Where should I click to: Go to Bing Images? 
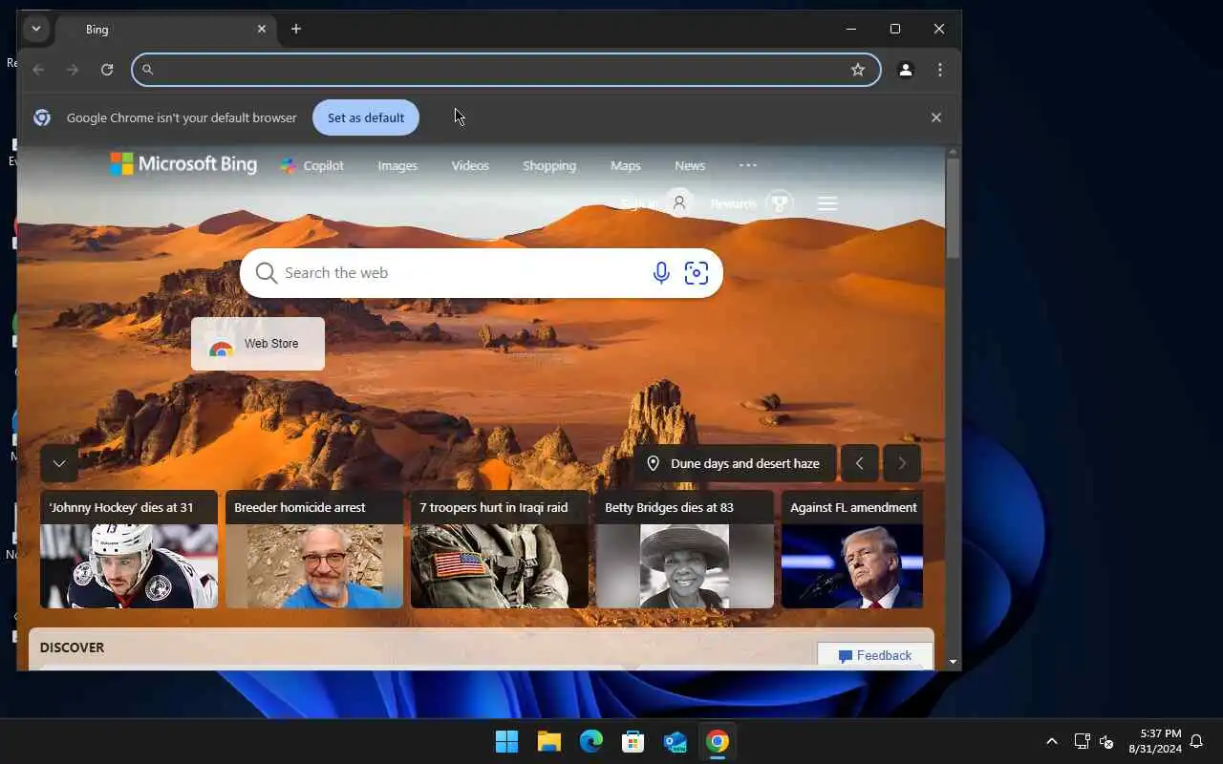(397, 165)
